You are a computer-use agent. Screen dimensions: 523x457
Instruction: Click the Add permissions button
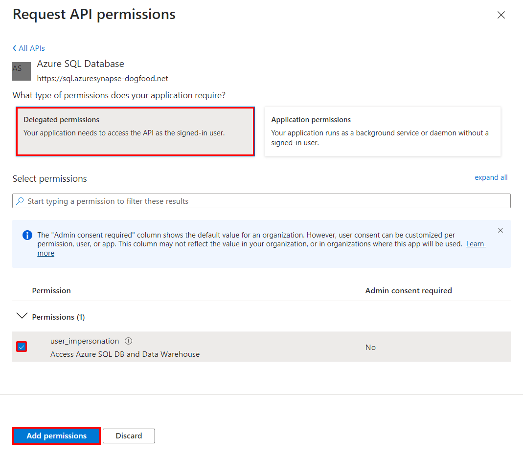click(56, 435)
